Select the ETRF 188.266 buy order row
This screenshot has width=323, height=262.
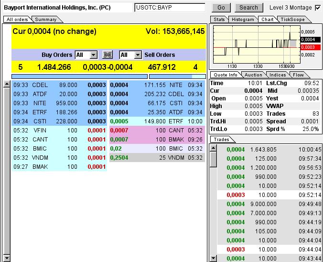tap(59, 112)
